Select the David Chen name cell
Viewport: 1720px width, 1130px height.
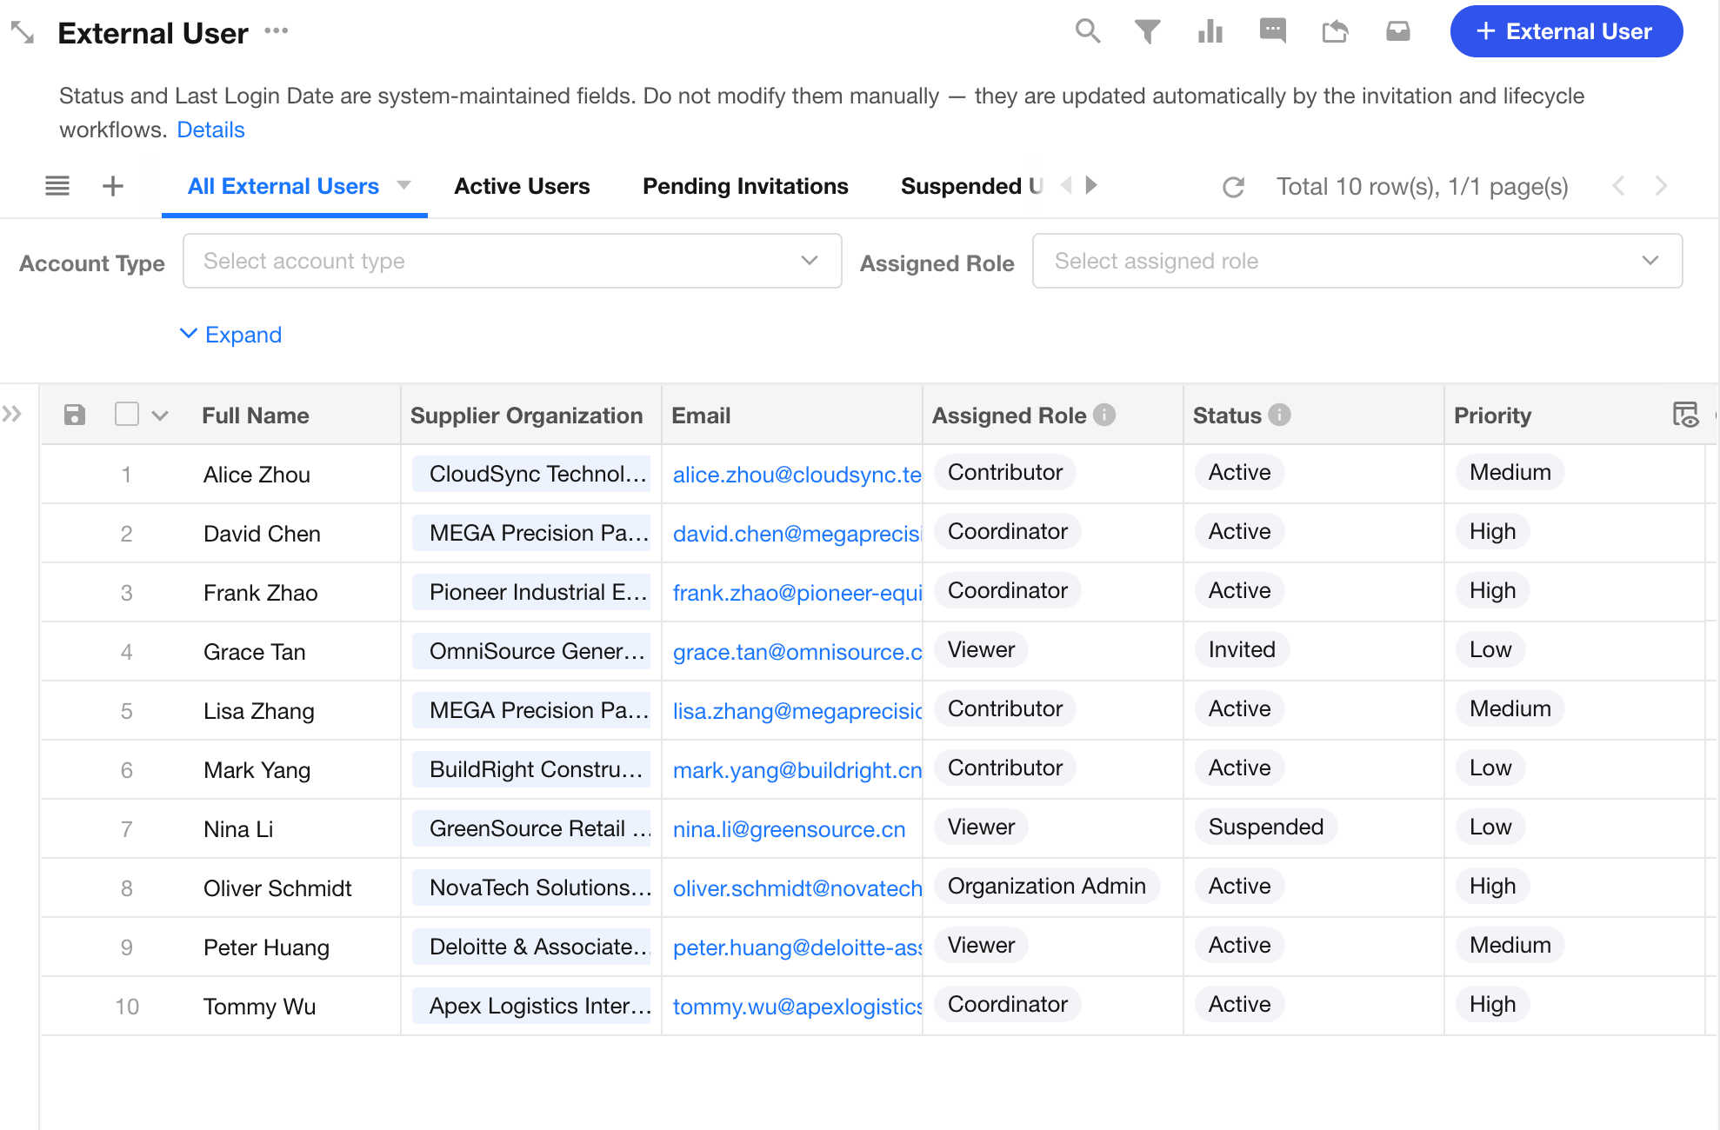(262, 534)
